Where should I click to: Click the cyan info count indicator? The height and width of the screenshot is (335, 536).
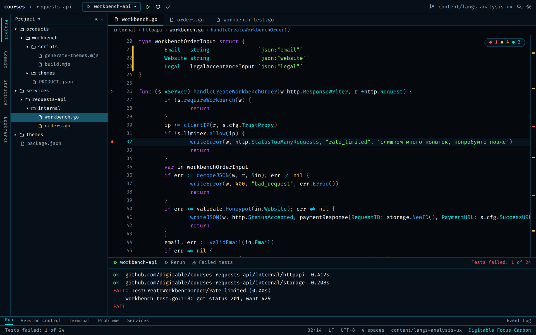(516, 42)
